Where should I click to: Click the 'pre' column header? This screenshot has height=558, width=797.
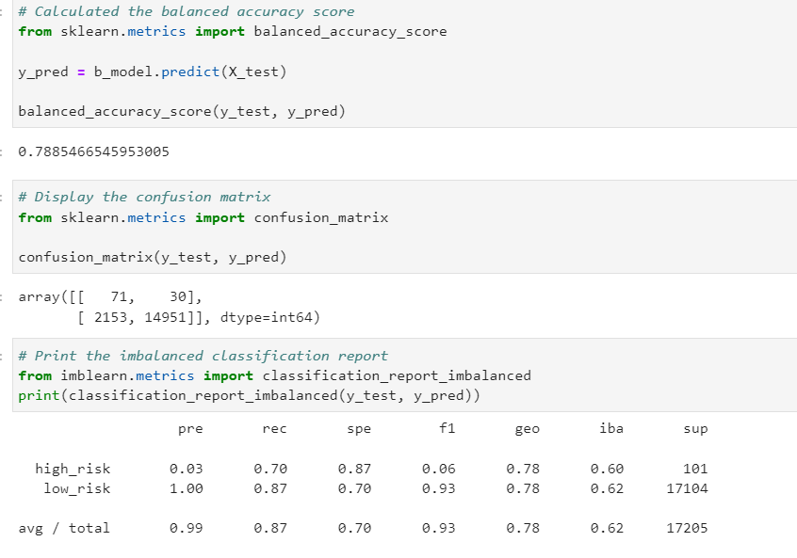click(x=191, y=428)
